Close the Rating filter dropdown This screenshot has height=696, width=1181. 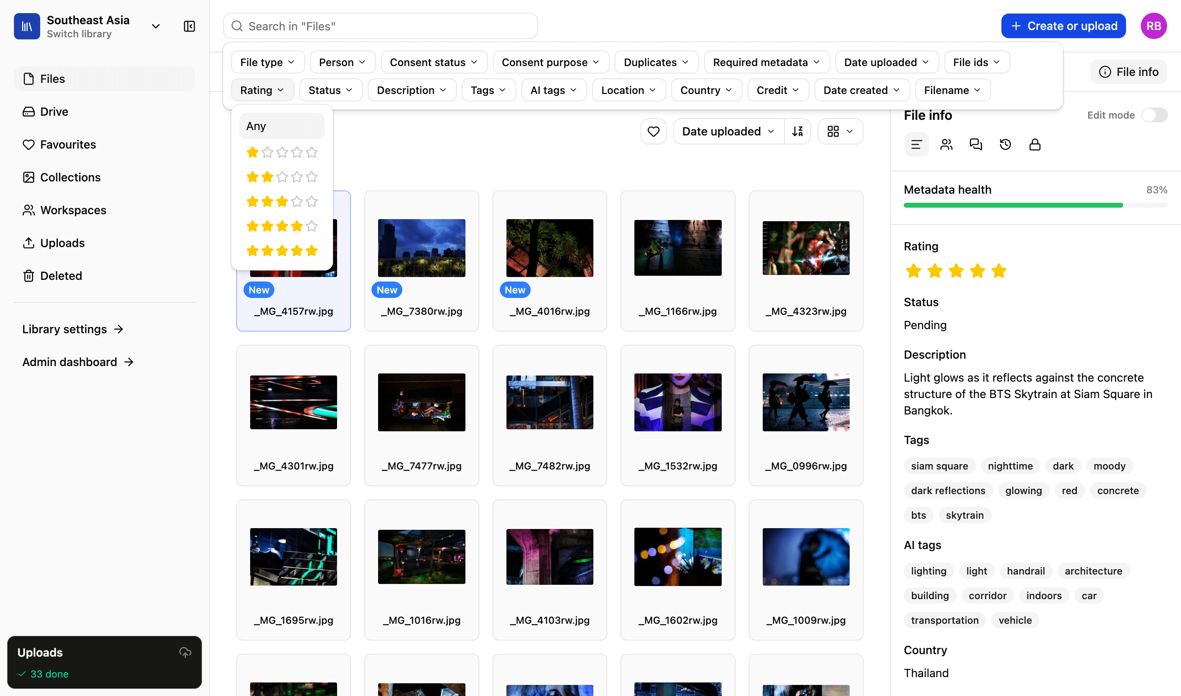coord(262,90)
